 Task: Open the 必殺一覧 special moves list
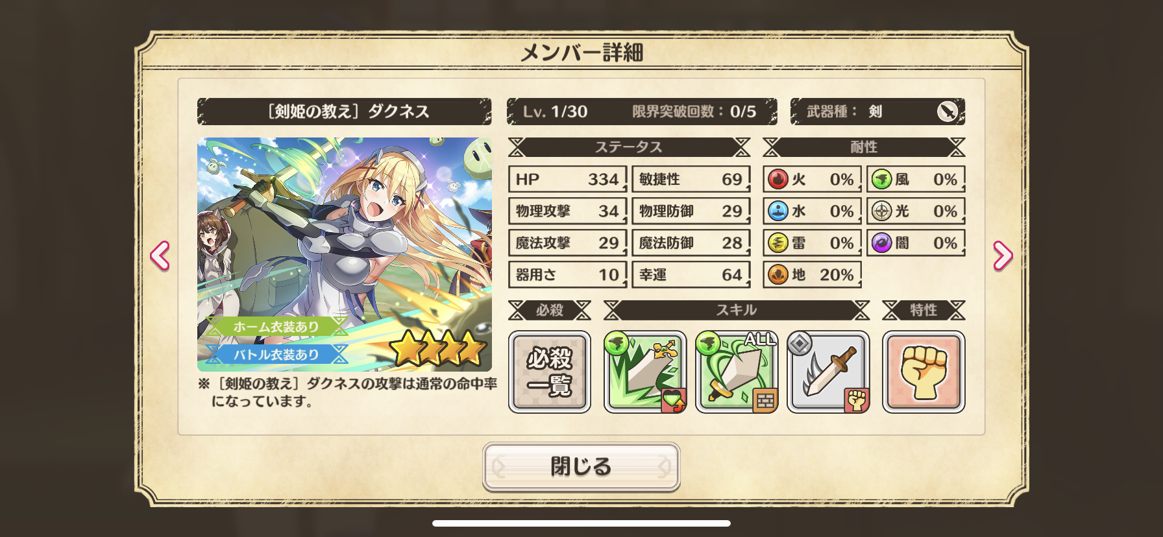[550, 372]
